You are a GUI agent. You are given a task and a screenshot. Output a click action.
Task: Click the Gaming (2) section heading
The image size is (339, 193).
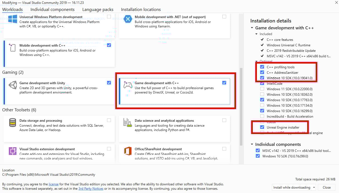(x=13, y=72)
